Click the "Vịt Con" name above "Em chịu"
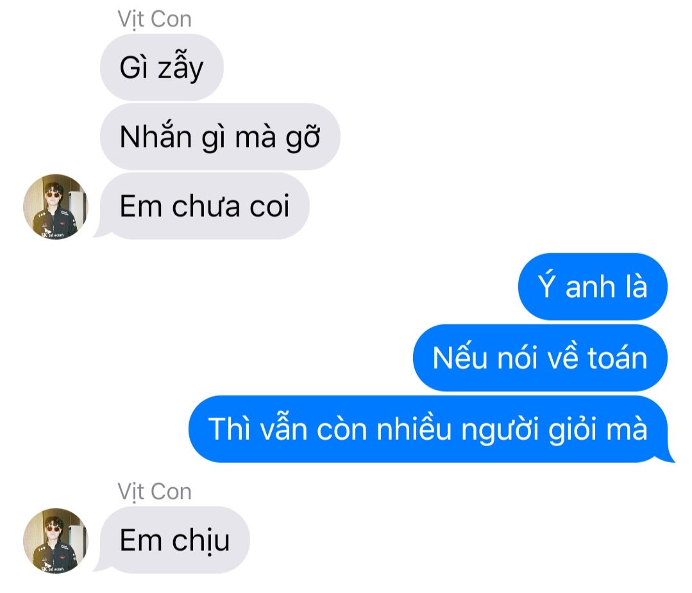This screenshot has height=593, width=692. click(x=155, y=492)
